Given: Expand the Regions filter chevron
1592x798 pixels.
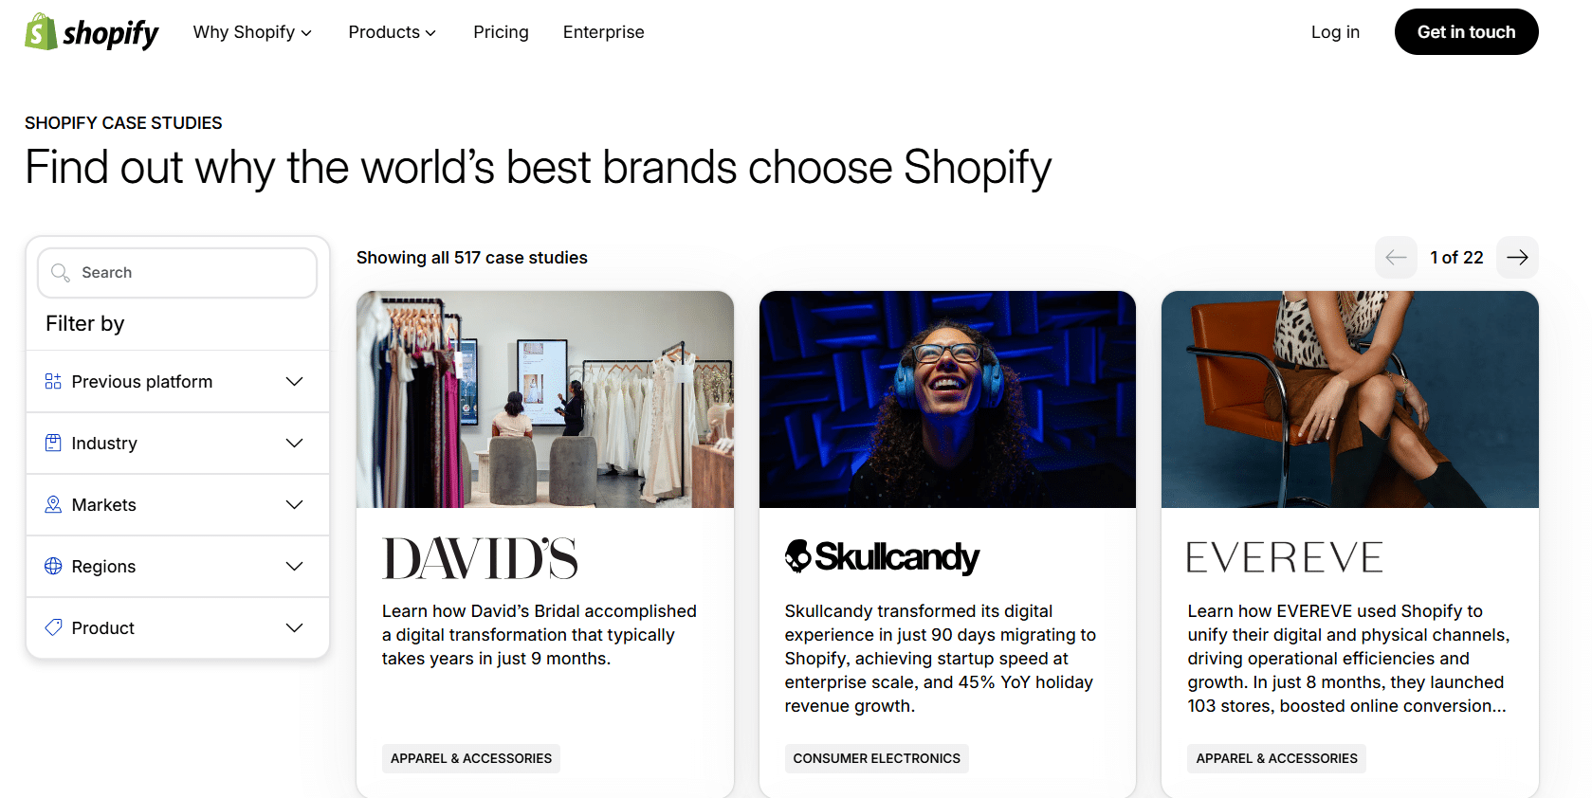Looking at the screenshot, I should pos(295,566).
